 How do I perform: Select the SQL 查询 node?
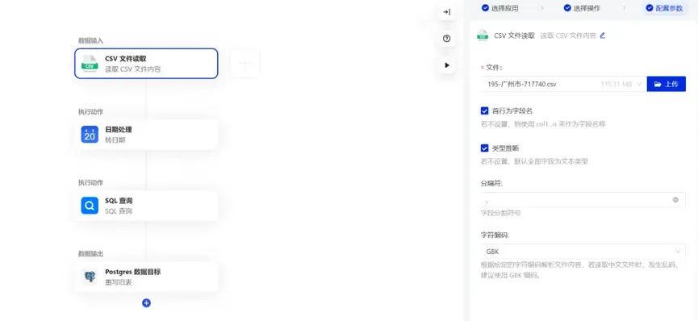pos(146,206)
